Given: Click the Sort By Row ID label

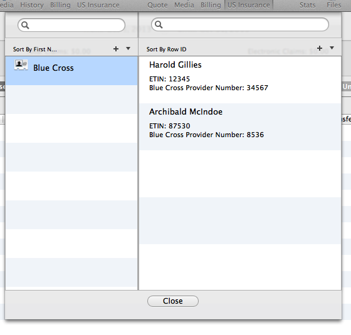Looking at the screenshot, I should [166, 49].
